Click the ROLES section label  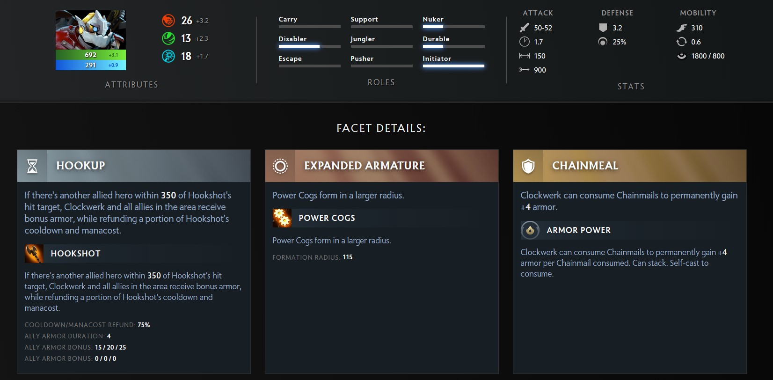pyautogui.click(x=381, y=82)
